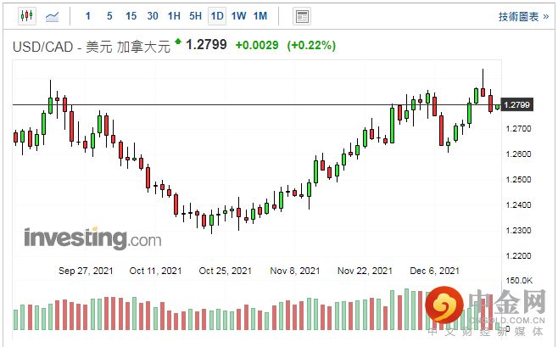The height and width of the screenshot is (347, 558).
Task: Choose the 1 minute interval
Action: point(88,16)
